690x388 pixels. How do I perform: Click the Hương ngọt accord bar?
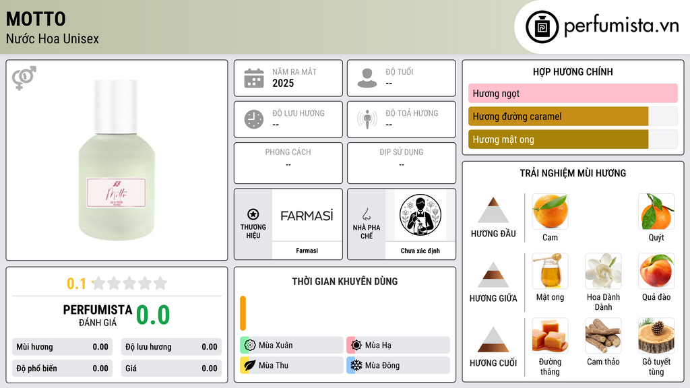(x=573, y=93)
